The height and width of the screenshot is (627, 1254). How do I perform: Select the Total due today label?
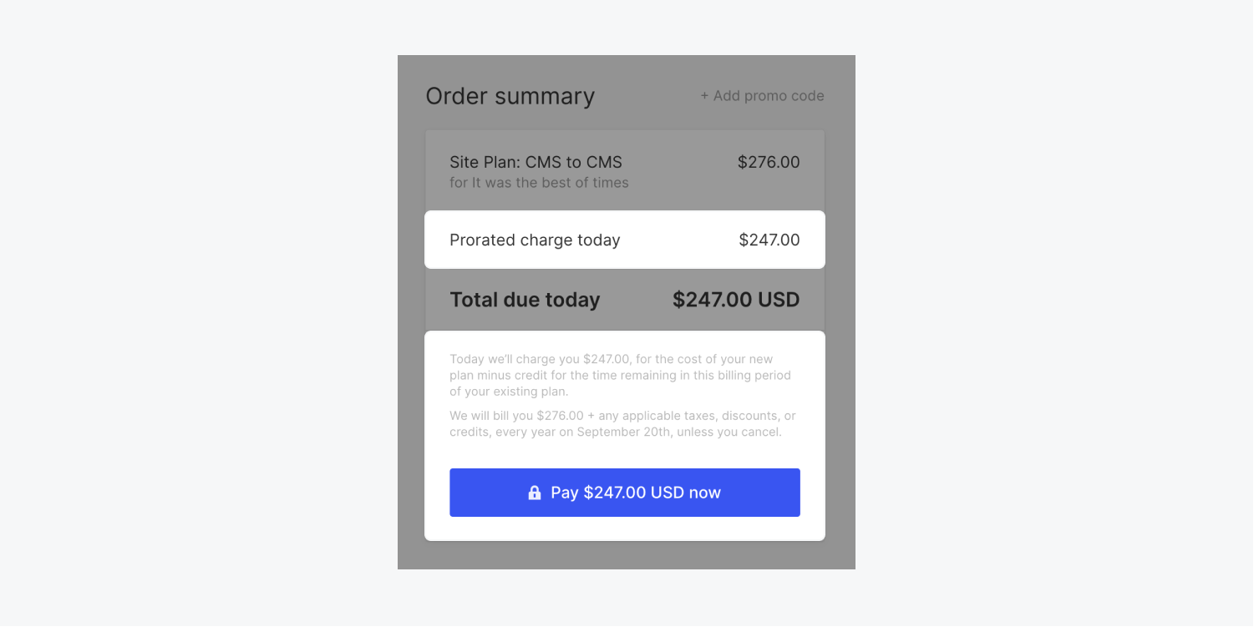tap(525, 300)
